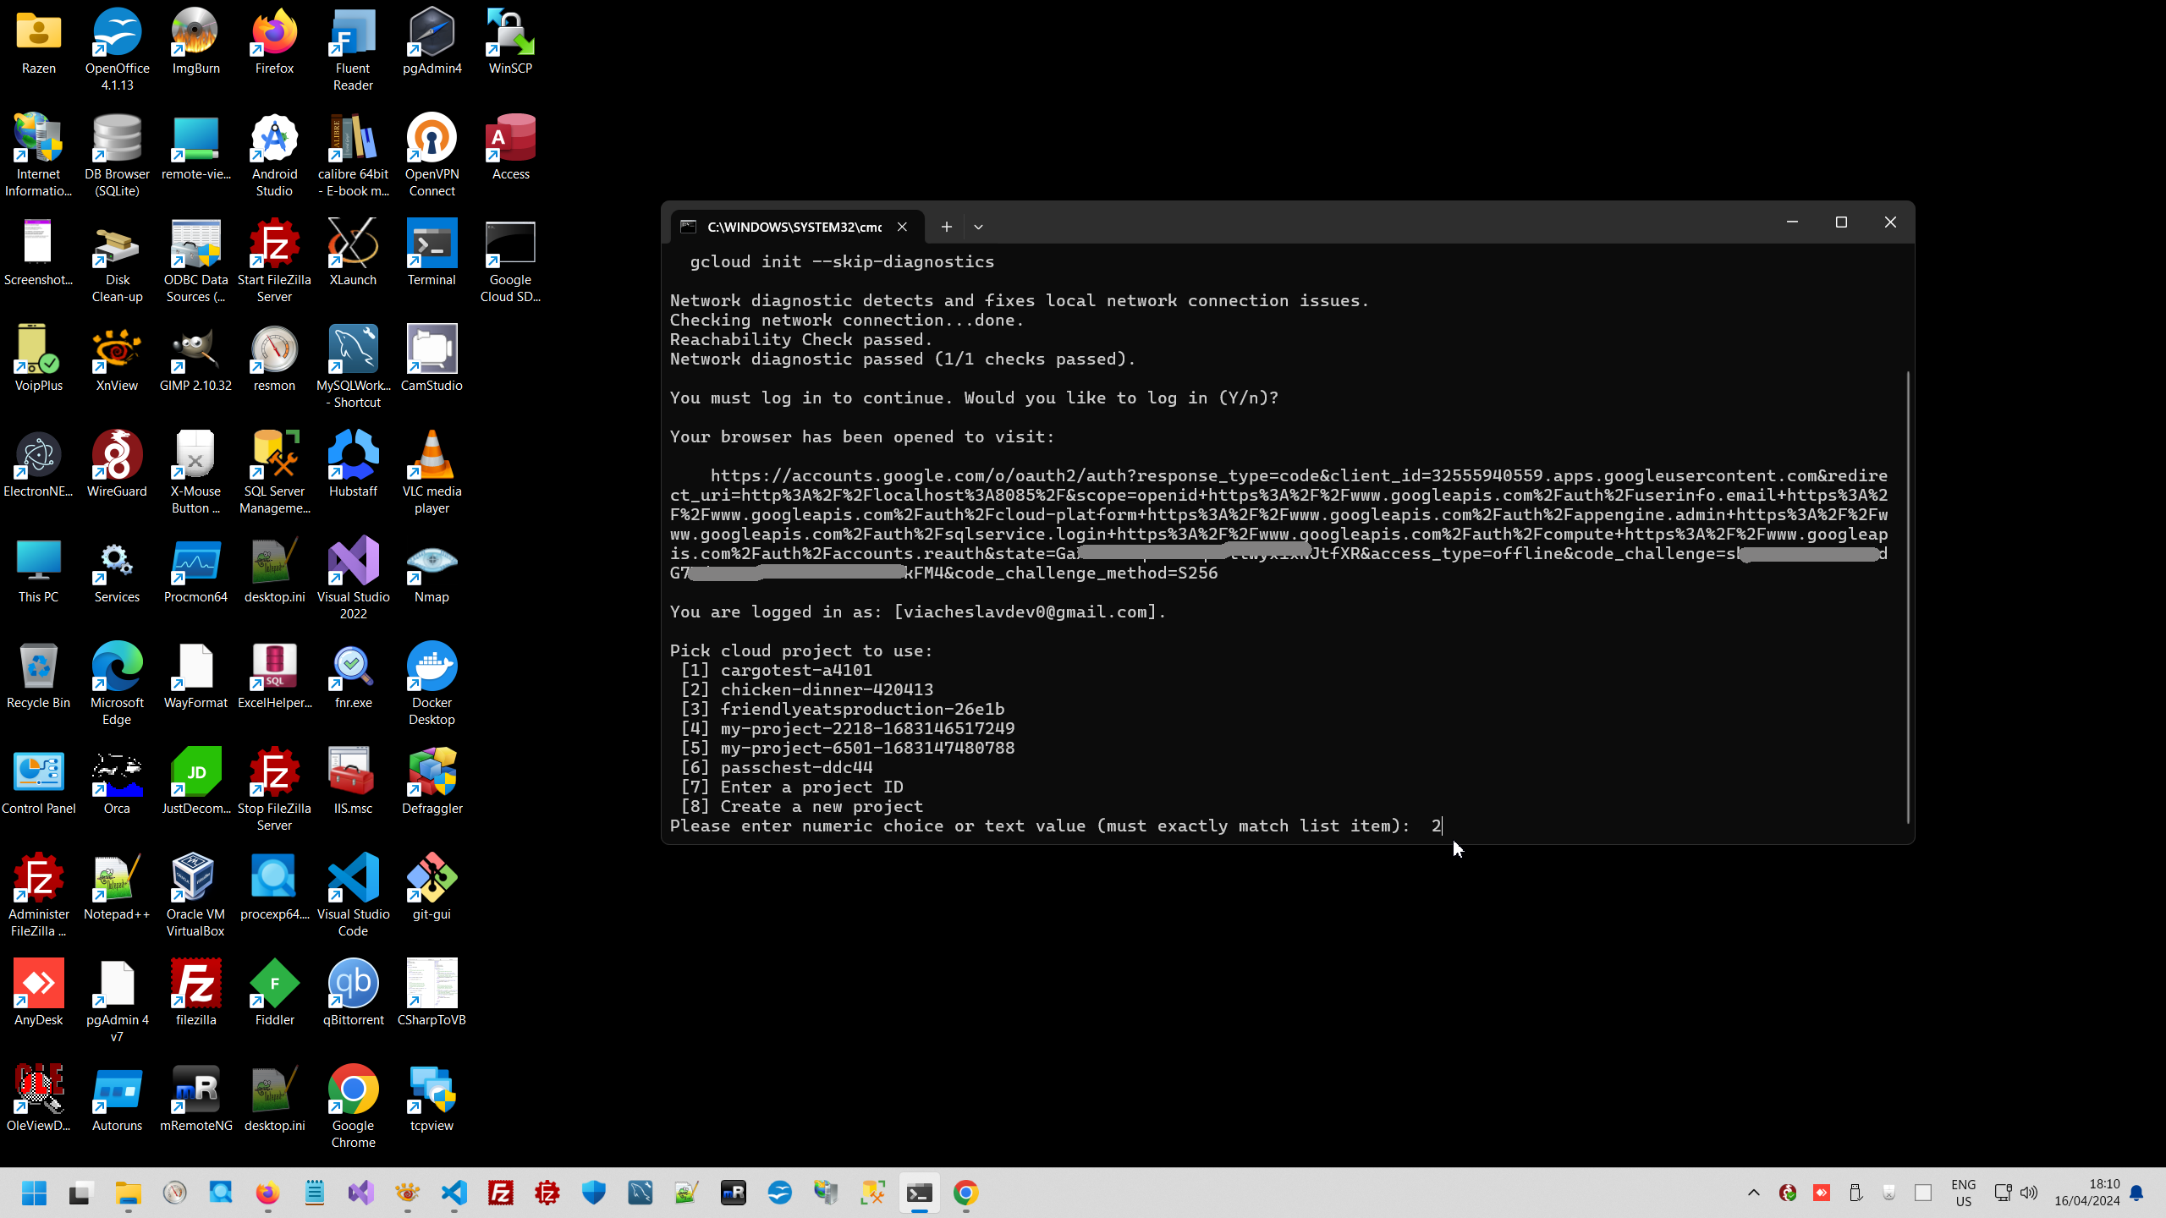This screenshot has height=1218, width=2166.
Task: Select the Android Studio icon
Action: tap(274, 140)
